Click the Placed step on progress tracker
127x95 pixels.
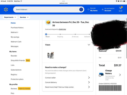click(46, 34)
